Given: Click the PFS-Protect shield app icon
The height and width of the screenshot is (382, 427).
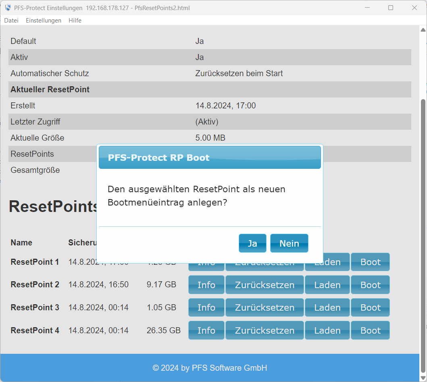Looking at the screenshot, I should pyautogui.click(x=8, y=8).
